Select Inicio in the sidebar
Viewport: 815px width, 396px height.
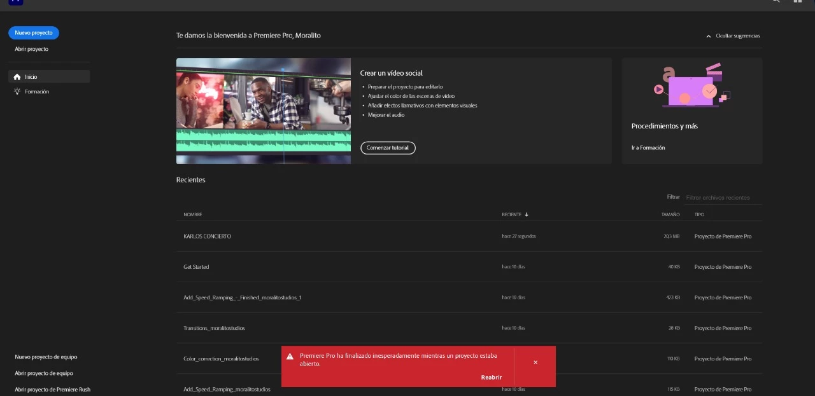(x=49, y=76)
